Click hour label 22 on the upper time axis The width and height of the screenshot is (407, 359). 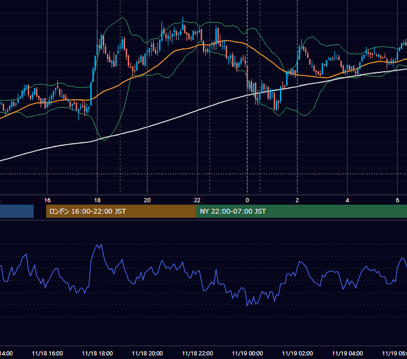[198, 200]
